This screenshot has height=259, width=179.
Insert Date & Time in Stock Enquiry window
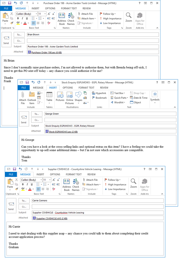[139, 98]
